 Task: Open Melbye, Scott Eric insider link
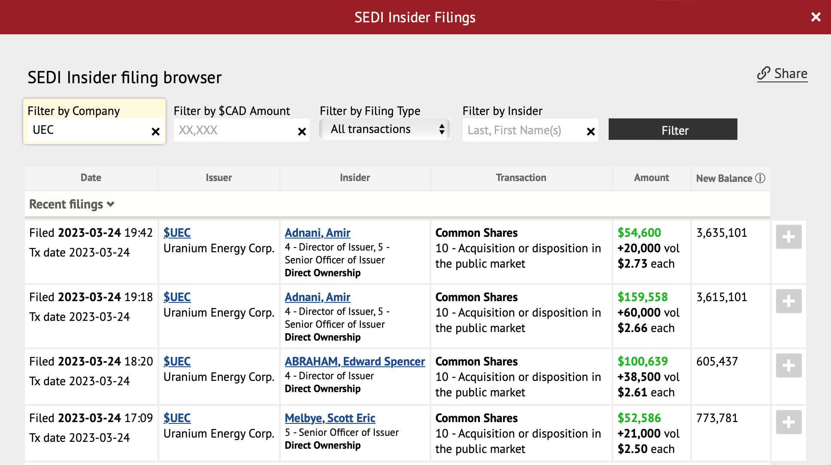tap(330, 418)
